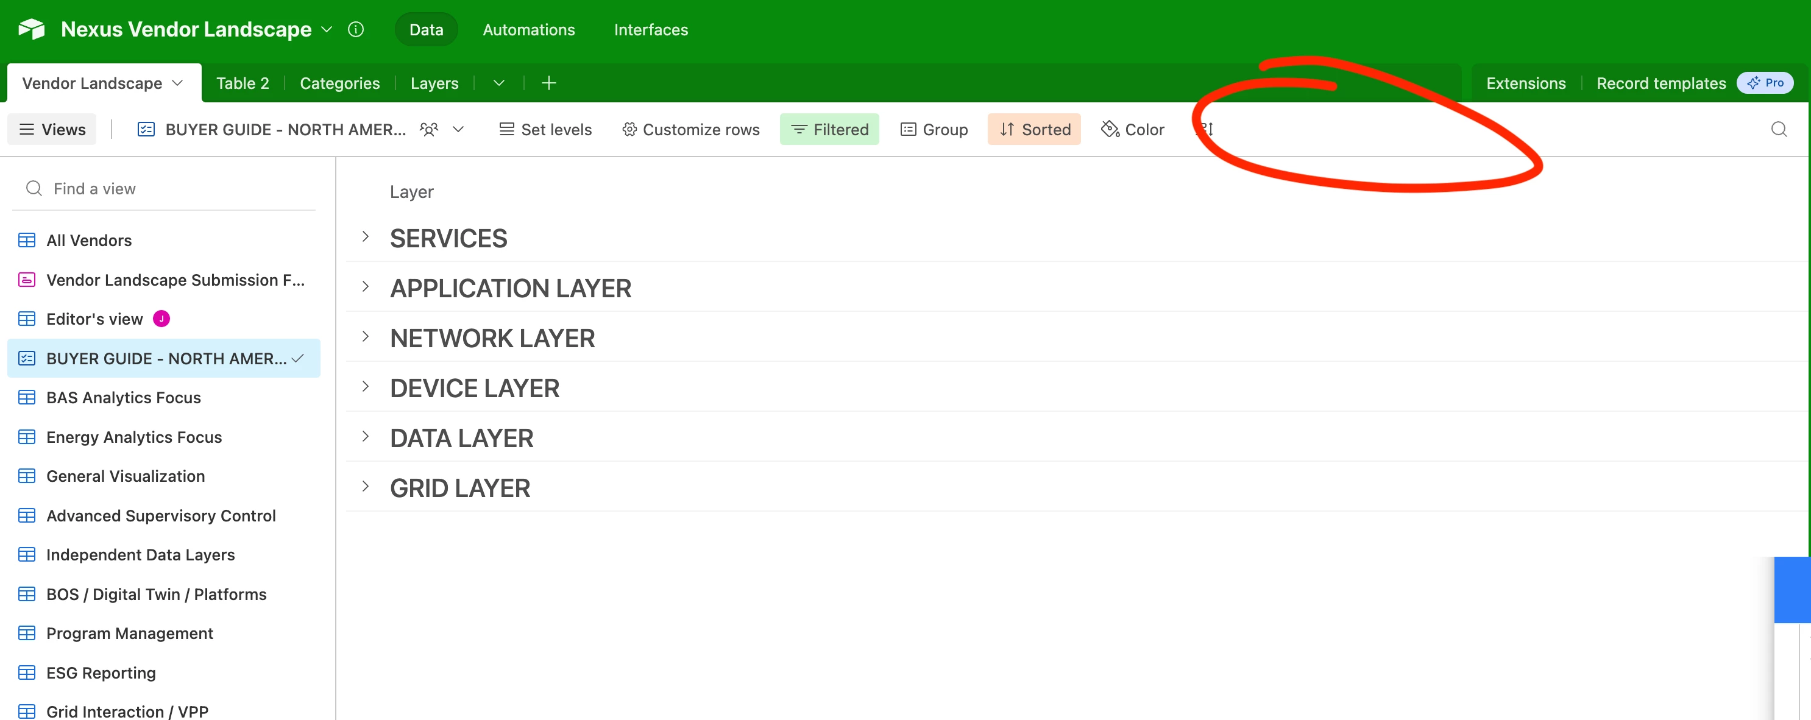Add a new table with plus icon
This screenshot has width=1811, height=720.
(x=549, y=83)
